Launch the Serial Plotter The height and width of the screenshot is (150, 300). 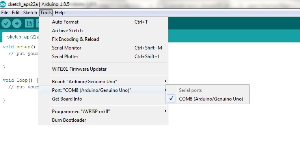104,57
